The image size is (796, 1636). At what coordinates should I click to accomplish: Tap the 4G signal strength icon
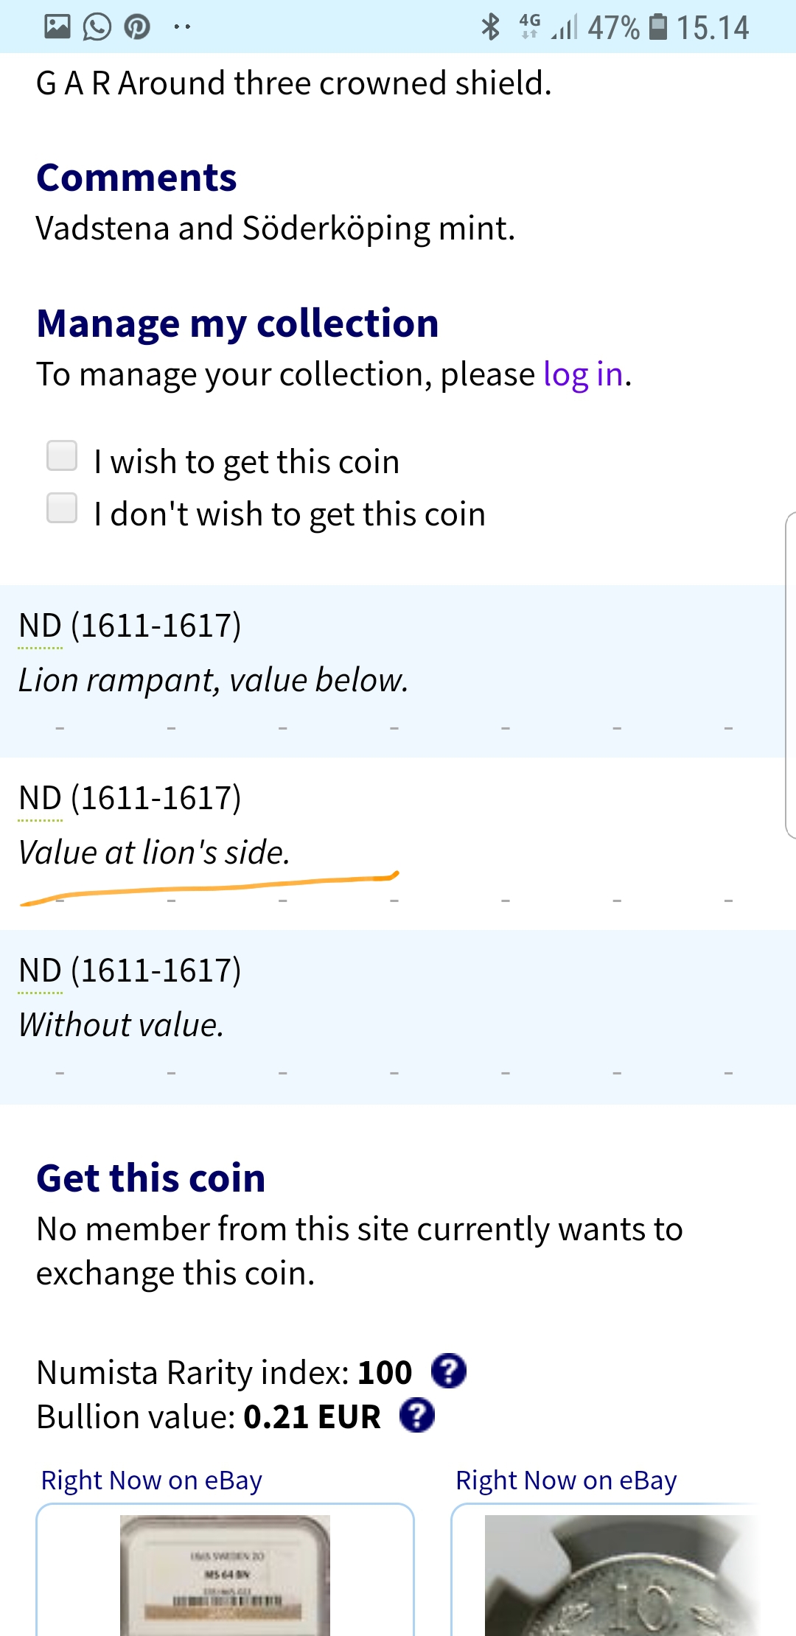tap(564, 27)
